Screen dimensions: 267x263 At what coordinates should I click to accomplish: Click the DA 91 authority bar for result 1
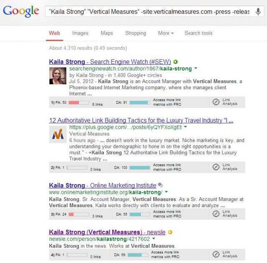tap(140, 103)
